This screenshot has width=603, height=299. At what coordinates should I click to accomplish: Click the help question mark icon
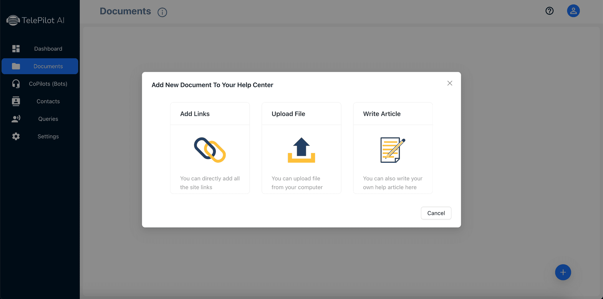click(549, 11)
